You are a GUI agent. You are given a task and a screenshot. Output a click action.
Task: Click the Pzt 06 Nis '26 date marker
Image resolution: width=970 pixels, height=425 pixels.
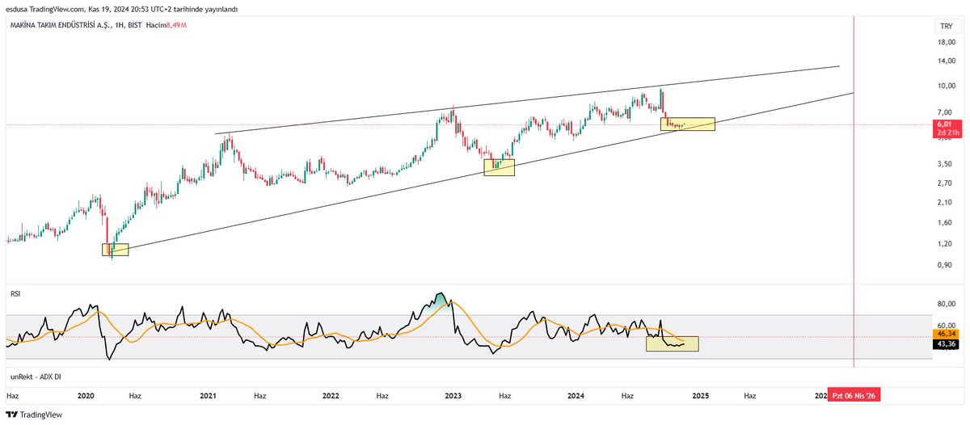click(x=854, y=396)
